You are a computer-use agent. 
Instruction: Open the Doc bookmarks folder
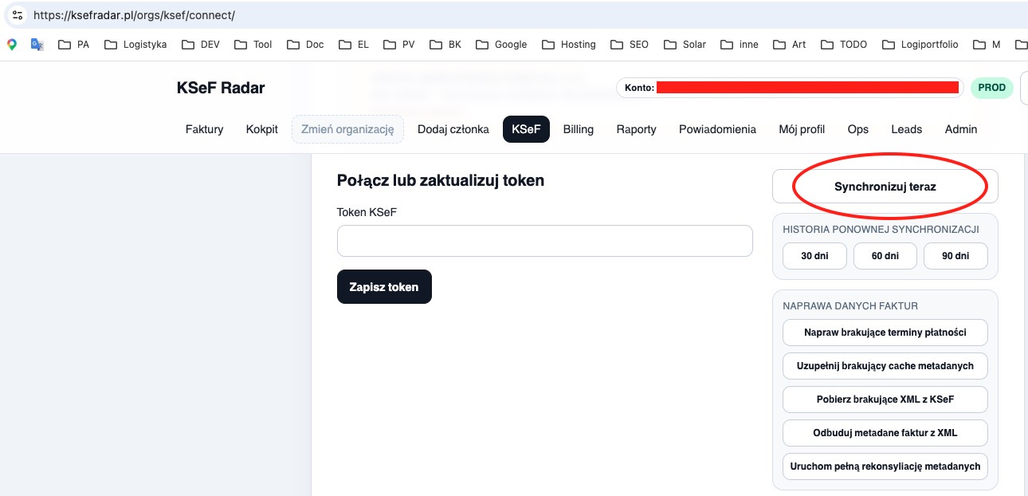coord(305,45)
